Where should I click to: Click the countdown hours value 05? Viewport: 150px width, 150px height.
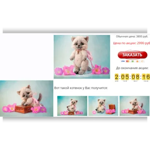click(125, 77)
